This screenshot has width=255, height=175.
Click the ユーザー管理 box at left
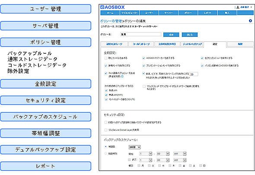pos(45,9)
